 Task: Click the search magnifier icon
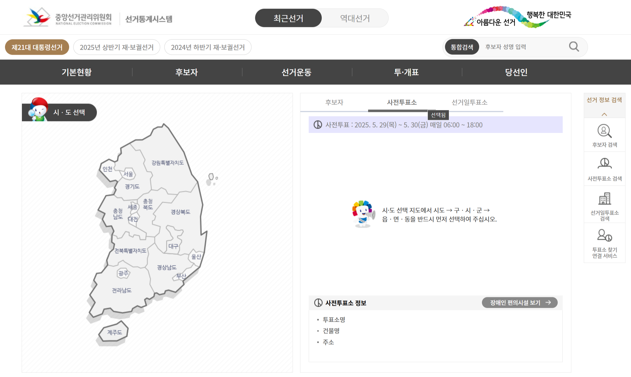pos(574,47)
